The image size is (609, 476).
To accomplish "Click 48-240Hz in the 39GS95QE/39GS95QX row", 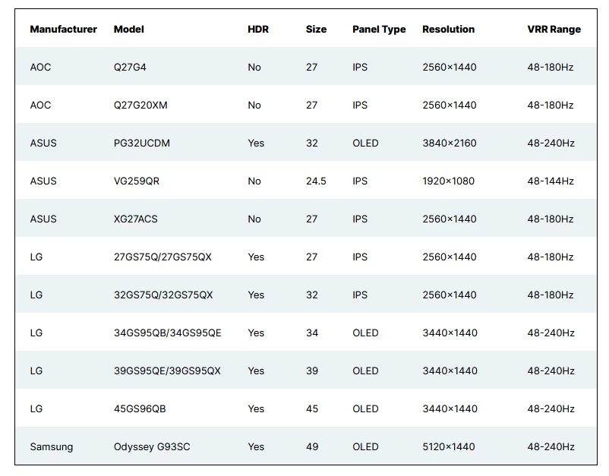I will click(551, 371).
